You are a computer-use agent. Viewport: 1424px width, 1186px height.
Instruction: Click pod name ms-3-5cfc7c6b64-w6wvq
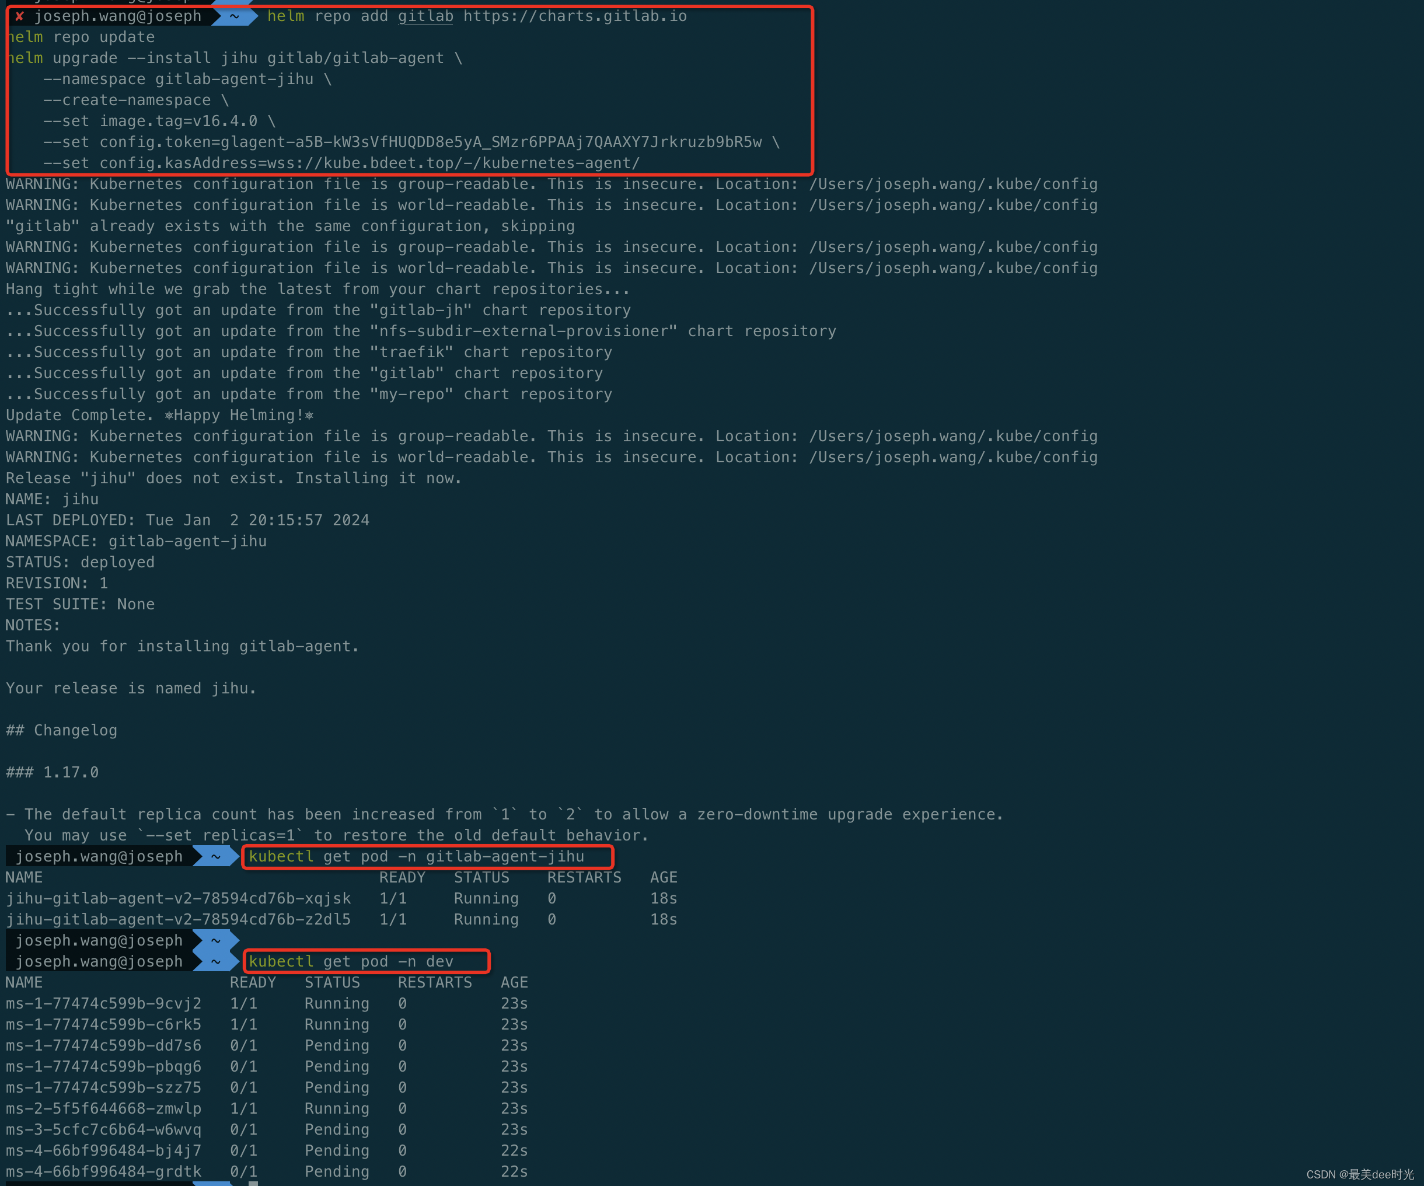pos(104,1131)
